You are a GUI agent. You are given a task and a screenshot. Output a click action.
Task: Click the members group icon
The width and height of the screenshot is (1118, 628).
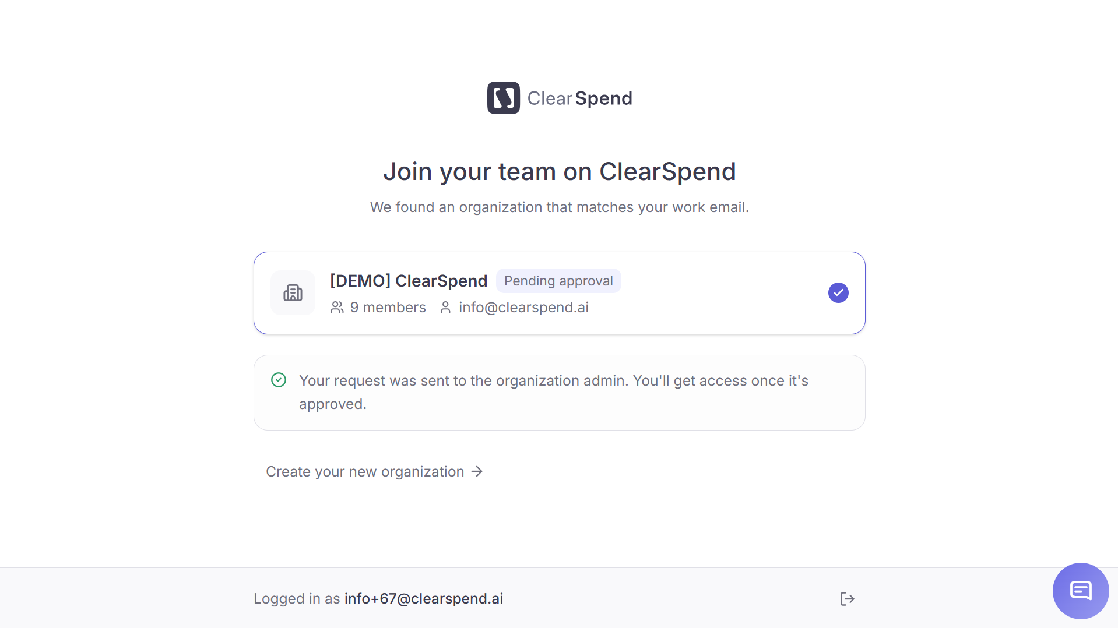[x=337, y=308]
